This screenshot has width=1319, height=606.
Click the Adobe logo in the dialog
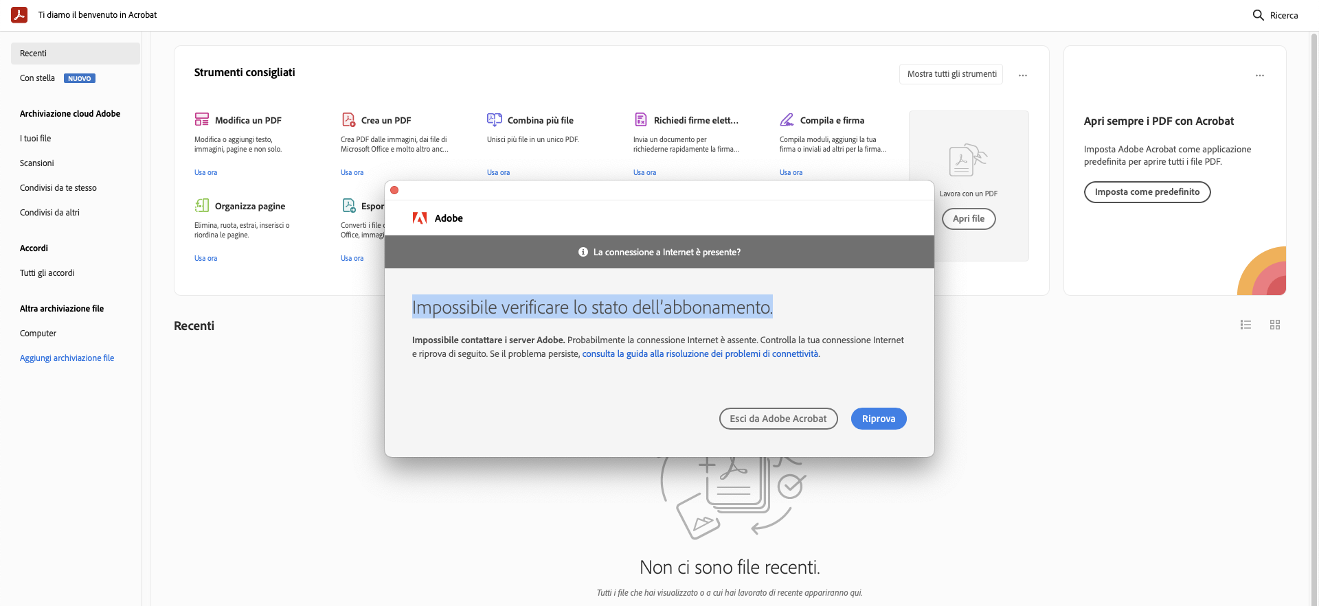point(420,218)
